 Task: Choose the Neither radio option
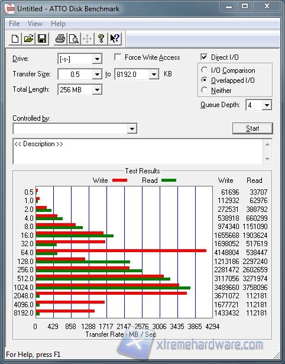point(205,90)
